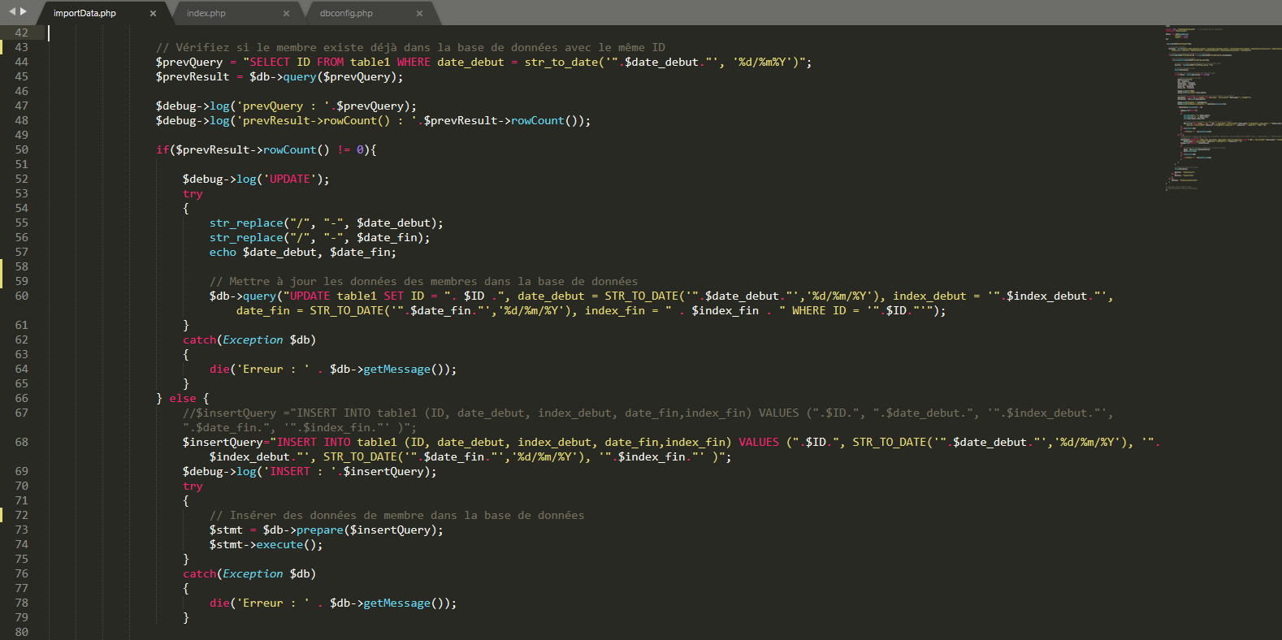
Task: Click the 'else' keyword on line 66
Action: tap(183, 399)
